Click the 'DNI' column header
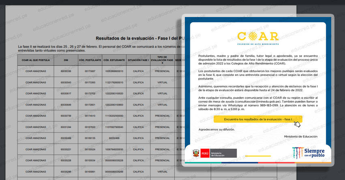Viewport: 345px width, 180px height. click(66, 60)
